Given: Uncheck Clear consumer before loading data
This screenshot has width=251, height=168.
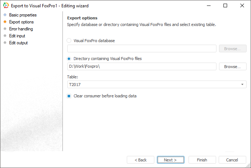Looking at the screenshot, I should (x=69, y=96).
